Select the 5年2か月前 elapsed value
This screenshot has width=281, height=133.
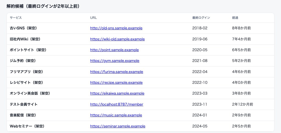(241, 61)
